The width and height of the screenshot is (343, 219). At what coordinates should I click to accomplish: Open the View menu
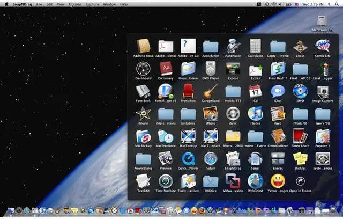(61, 4)
